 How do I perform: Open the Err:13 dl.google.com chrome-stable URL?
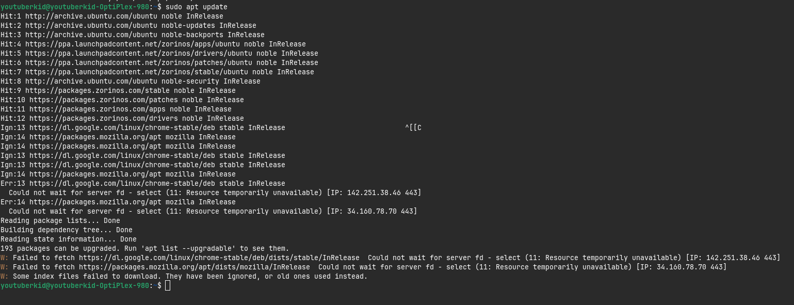point(122,183)
